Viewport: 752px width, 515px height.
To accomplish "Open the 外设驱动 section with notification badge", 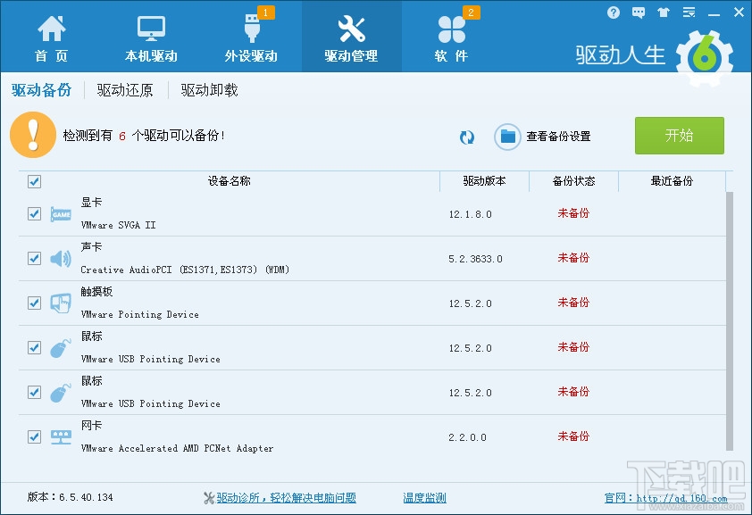I will 251,37.
